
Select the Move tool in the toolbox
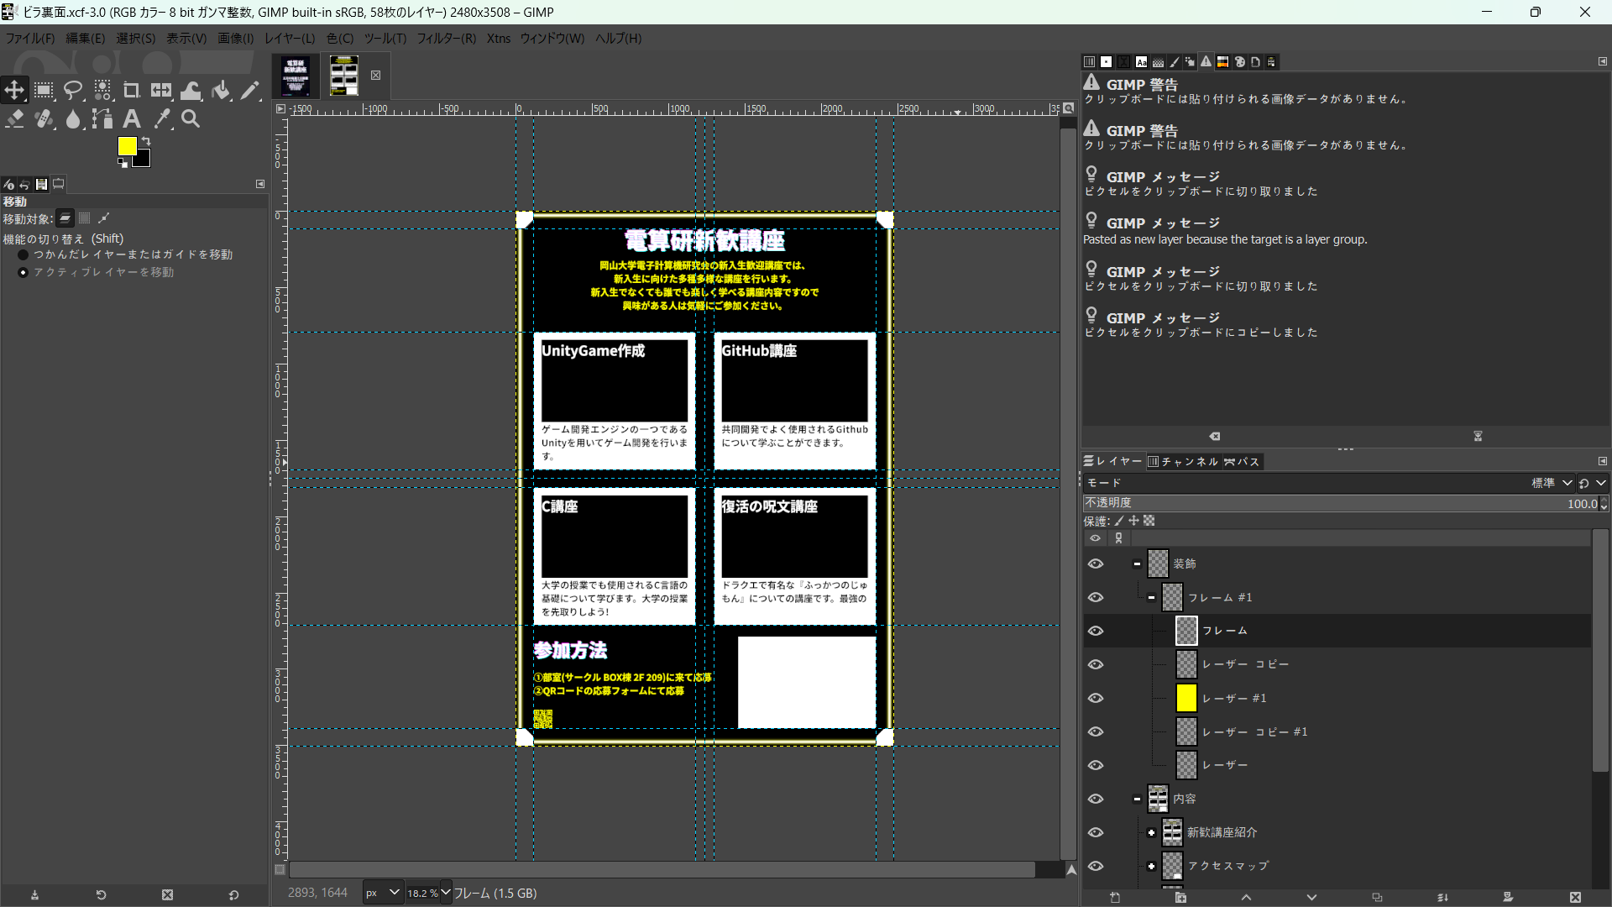(14, 90)
